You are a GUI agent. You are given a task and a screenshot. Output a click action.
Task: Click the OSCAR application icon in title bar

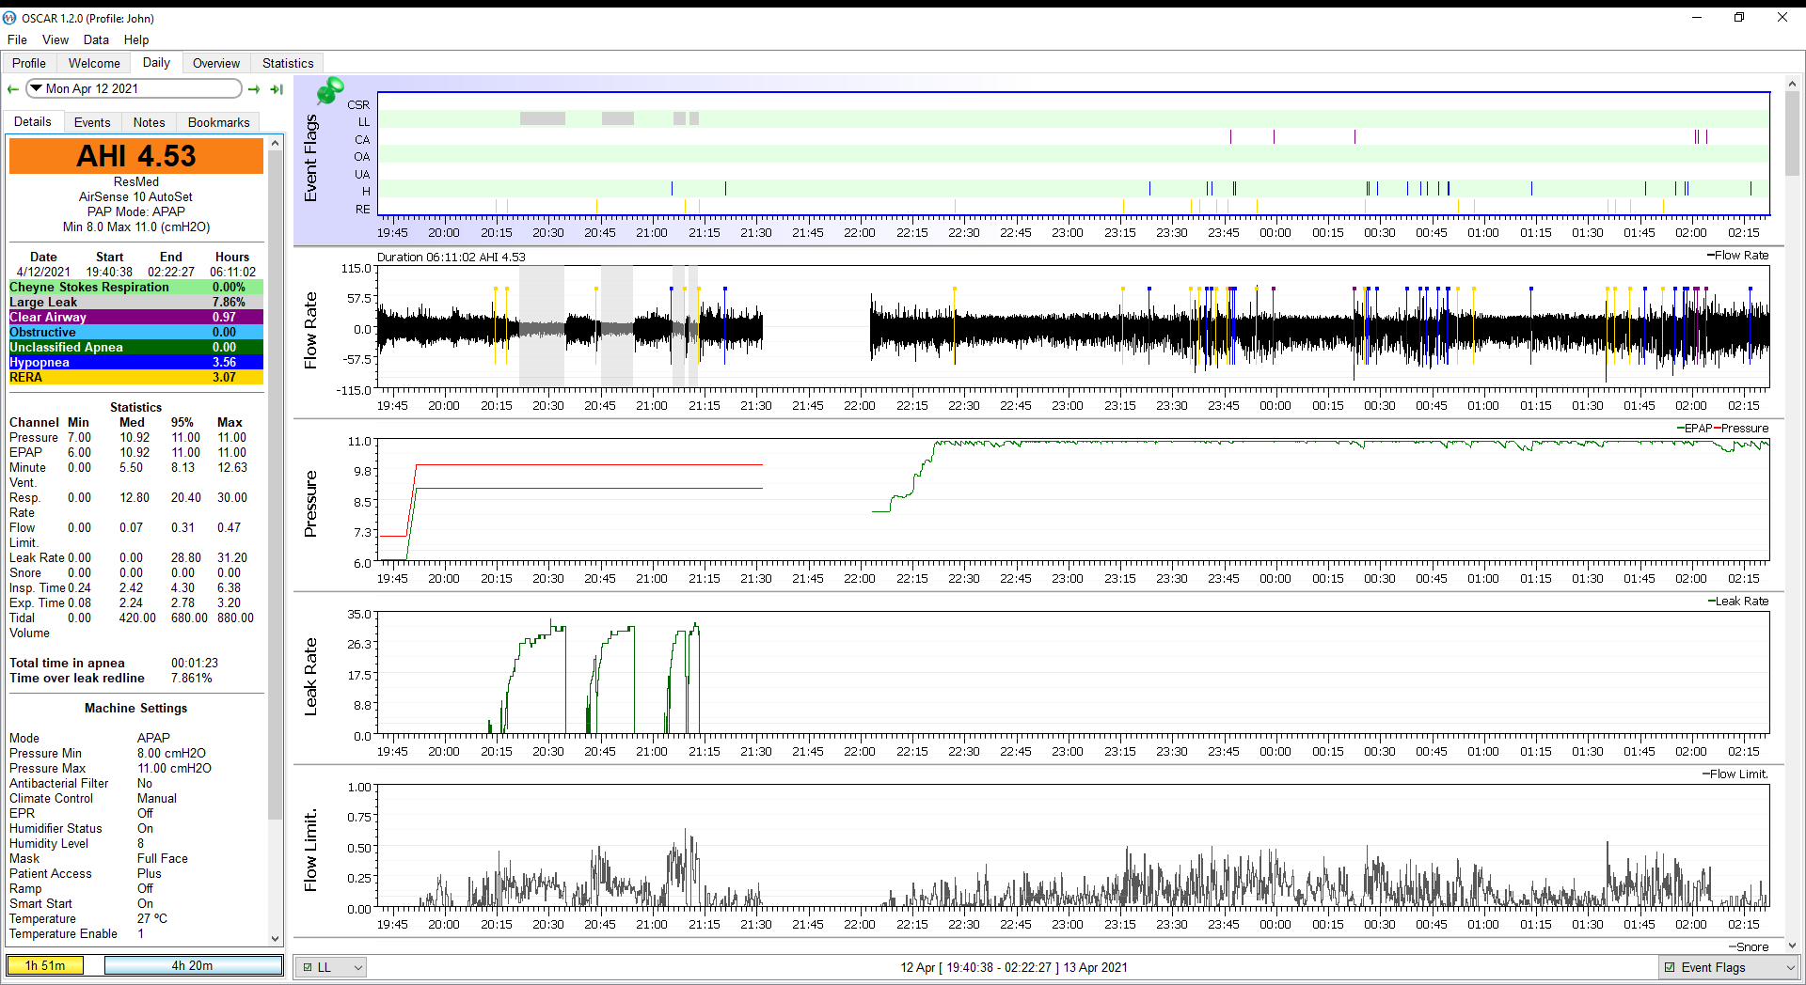[9, 18]
